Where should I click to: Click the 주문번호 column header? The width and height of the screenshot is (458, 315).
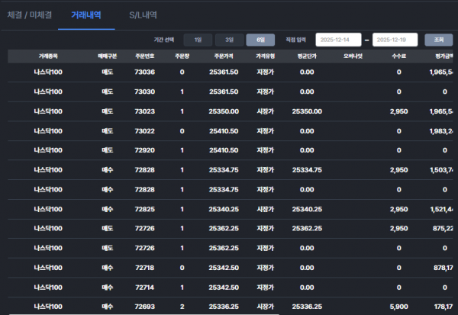144,56
